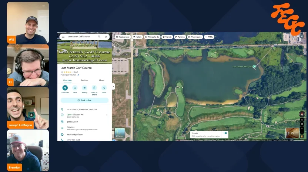Viewport: 308px width, 172px height.
Task: Click the Lost Marsh Fishing Pier marker
Action: click(254, 67)
